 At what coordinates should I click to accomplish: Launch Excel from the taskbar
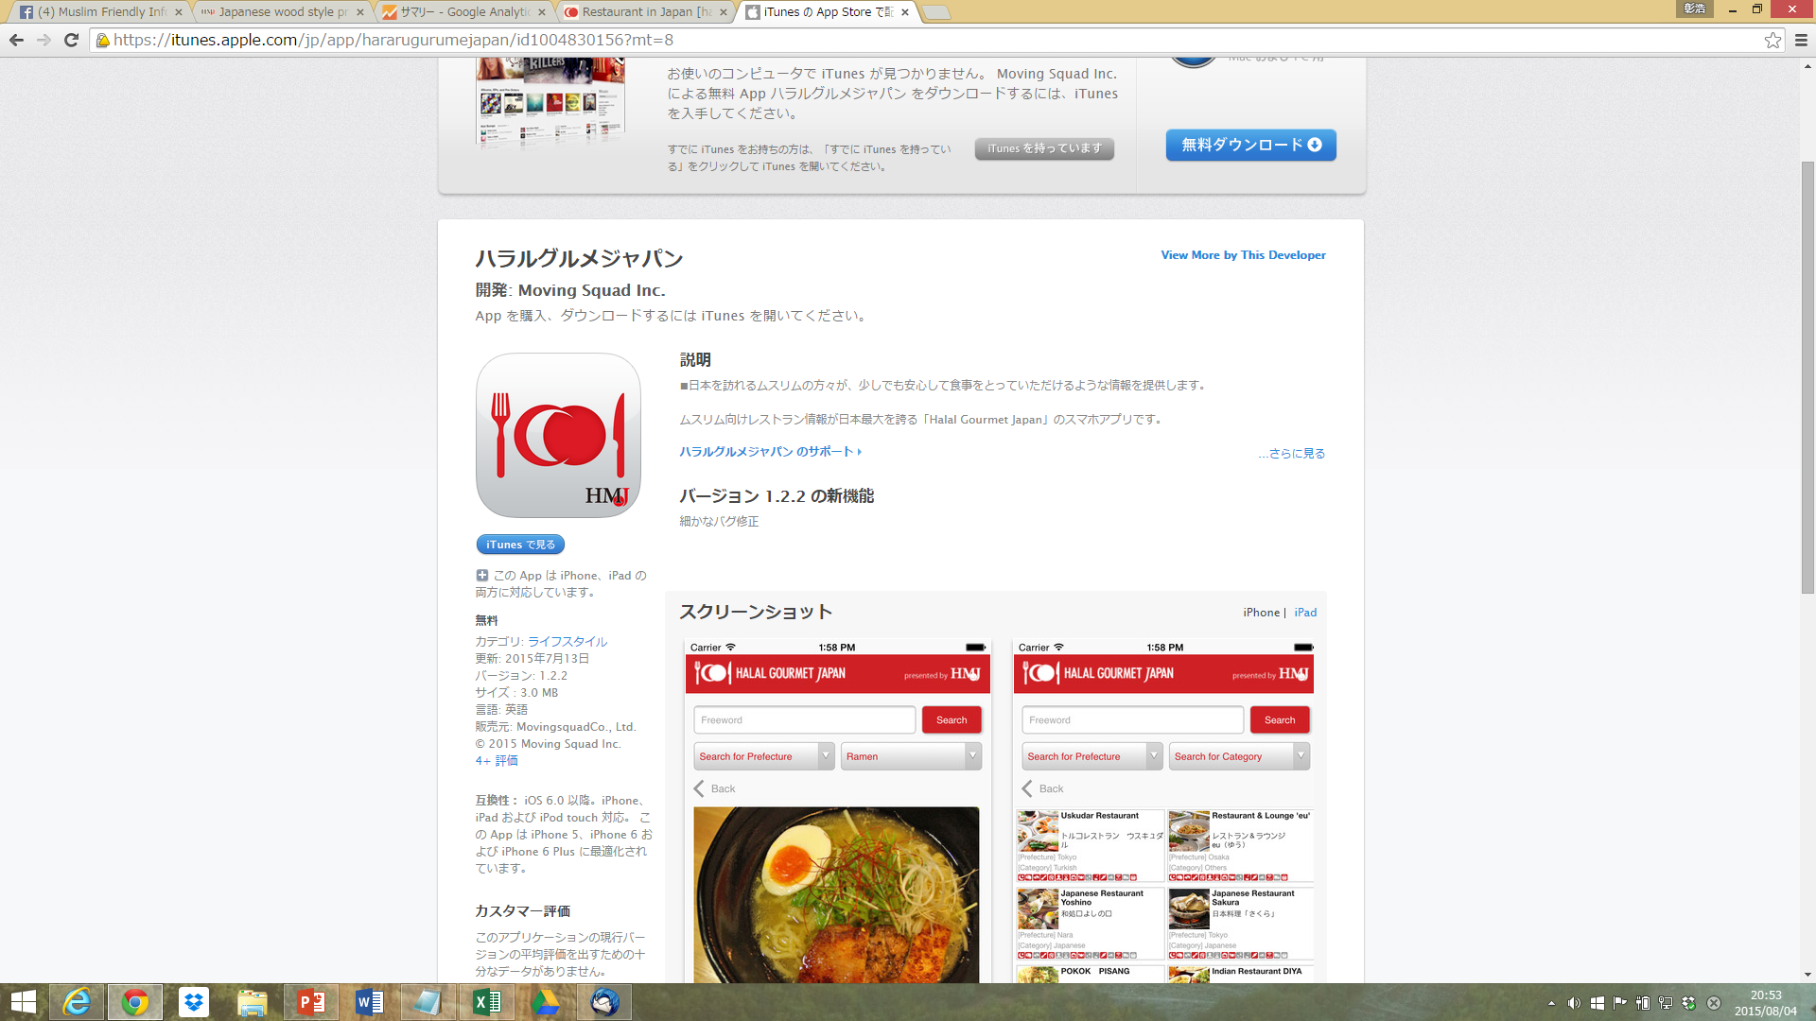click(486, 1002)
